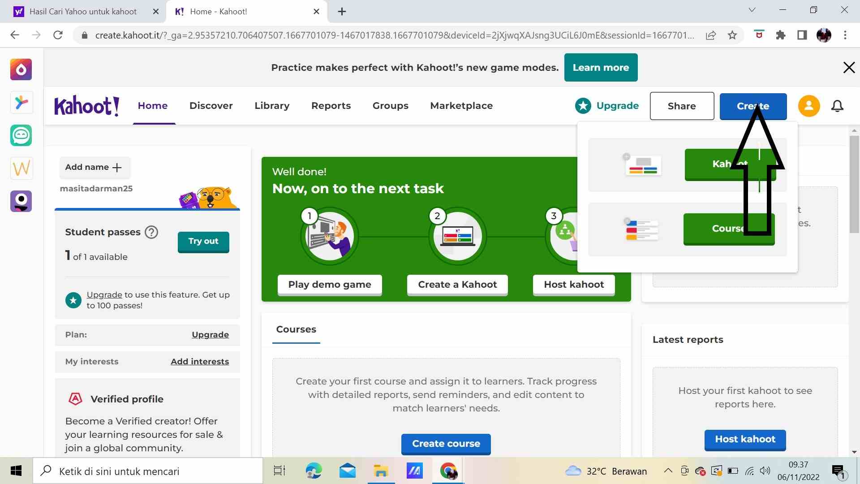Click the course thumbnail in Create menu
The width and height of the screenshot is (860, 484).
click(641, 229)
